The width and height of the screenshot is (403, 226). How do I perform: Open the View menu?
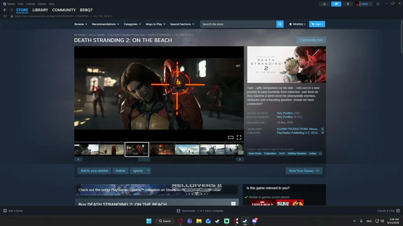[x=20, y=4]
